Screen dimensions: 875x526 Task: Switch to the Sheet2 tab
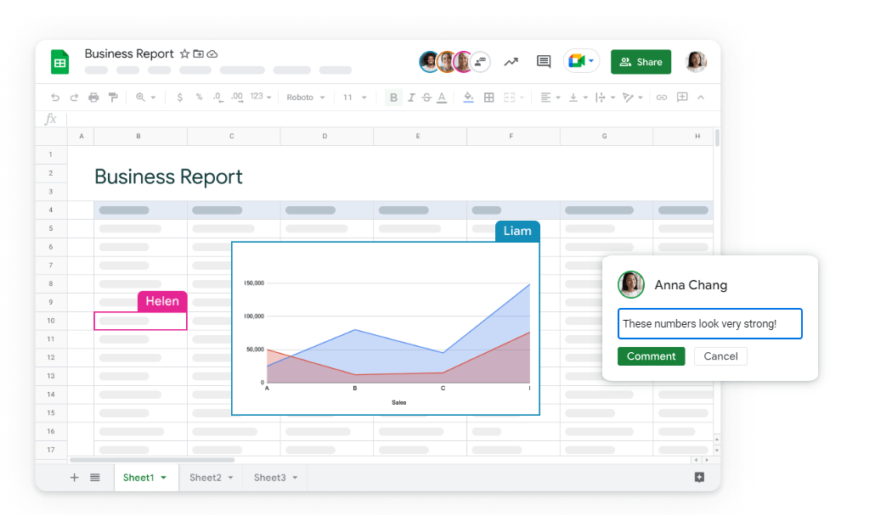click(211, 478)
